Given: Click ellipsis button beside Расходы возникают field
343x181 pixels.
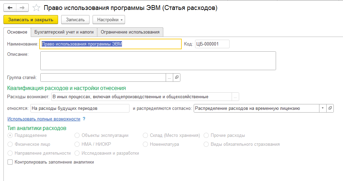Looking at the screenshot, I should point(235,97).
